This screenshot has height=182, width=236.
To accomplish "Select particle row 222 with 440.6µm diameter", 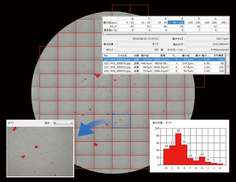I will click(164, 63).
